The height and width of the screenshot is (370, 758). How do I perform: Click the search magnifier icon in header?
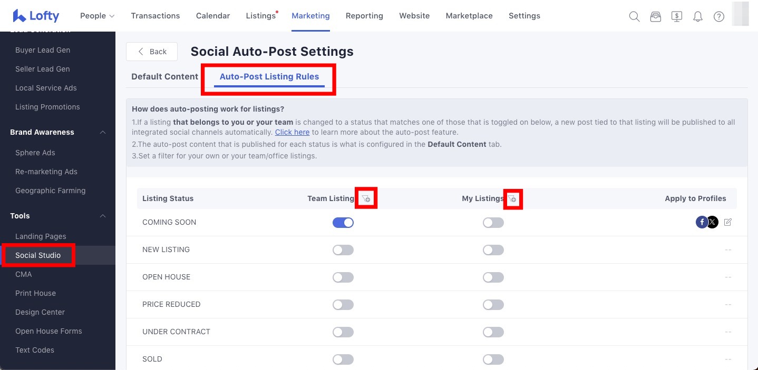coord(634,16)
